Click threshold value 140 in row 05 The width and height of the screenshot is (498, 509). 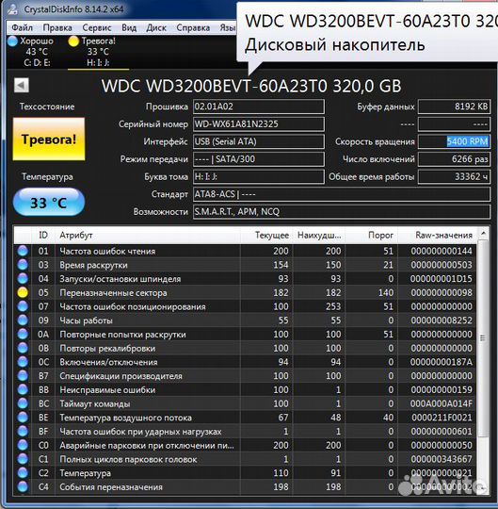click(386, 293)
